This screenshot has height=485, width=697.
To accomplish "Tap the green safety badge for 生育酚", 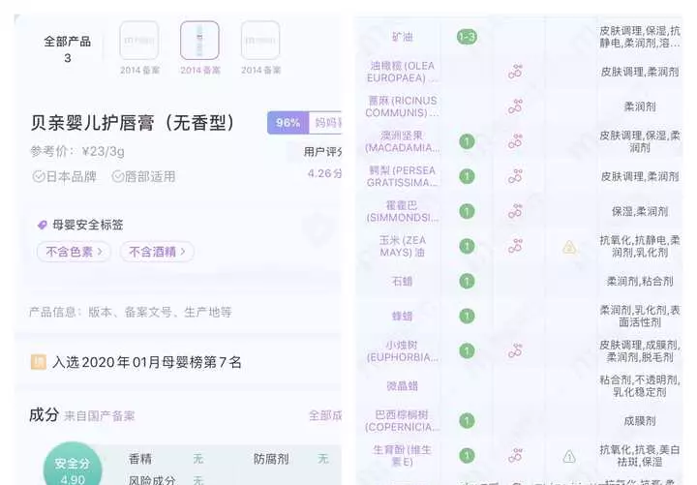I will (467, 456).
